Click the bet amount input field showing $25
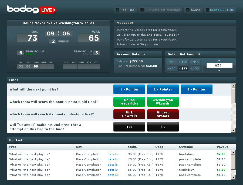 coord(220,65)
